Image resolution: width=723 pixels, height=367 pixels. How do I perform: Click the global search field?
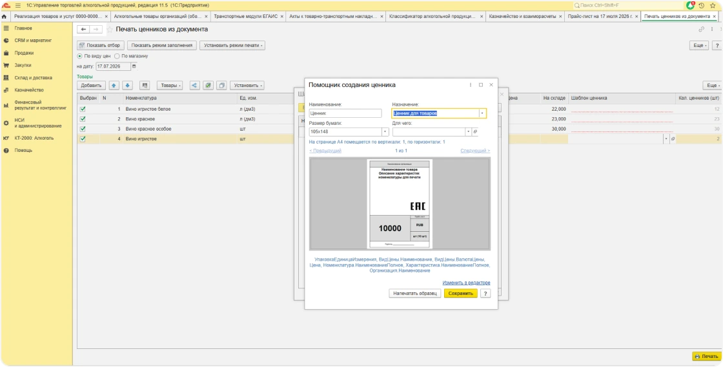click(x=628, y=6)
